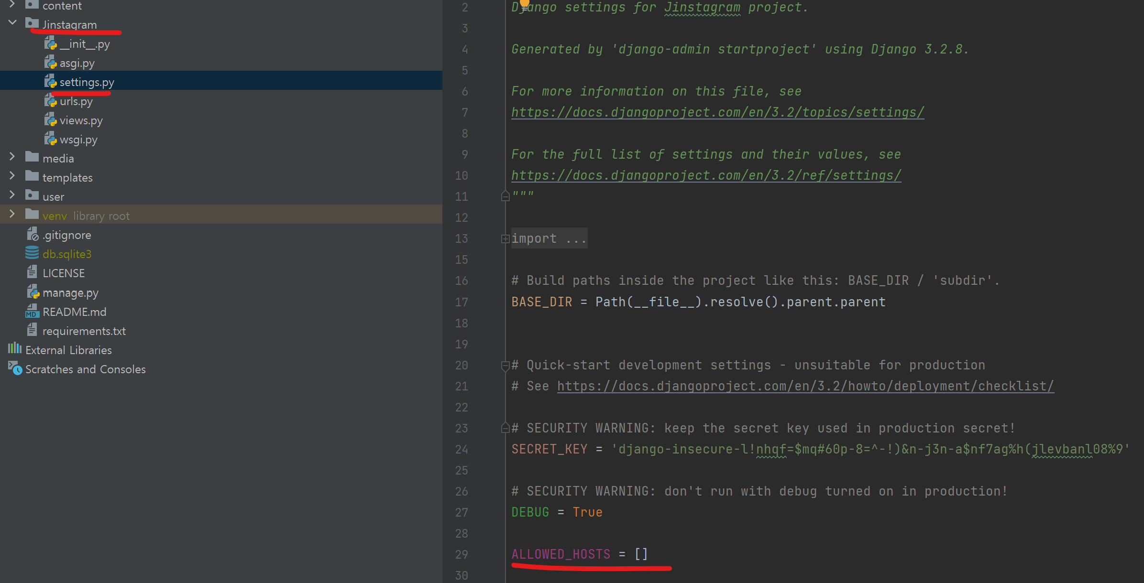Toggle fold marker at docstring end
The width and height of the screenshot is (1144, 583).
pos(505,196)
